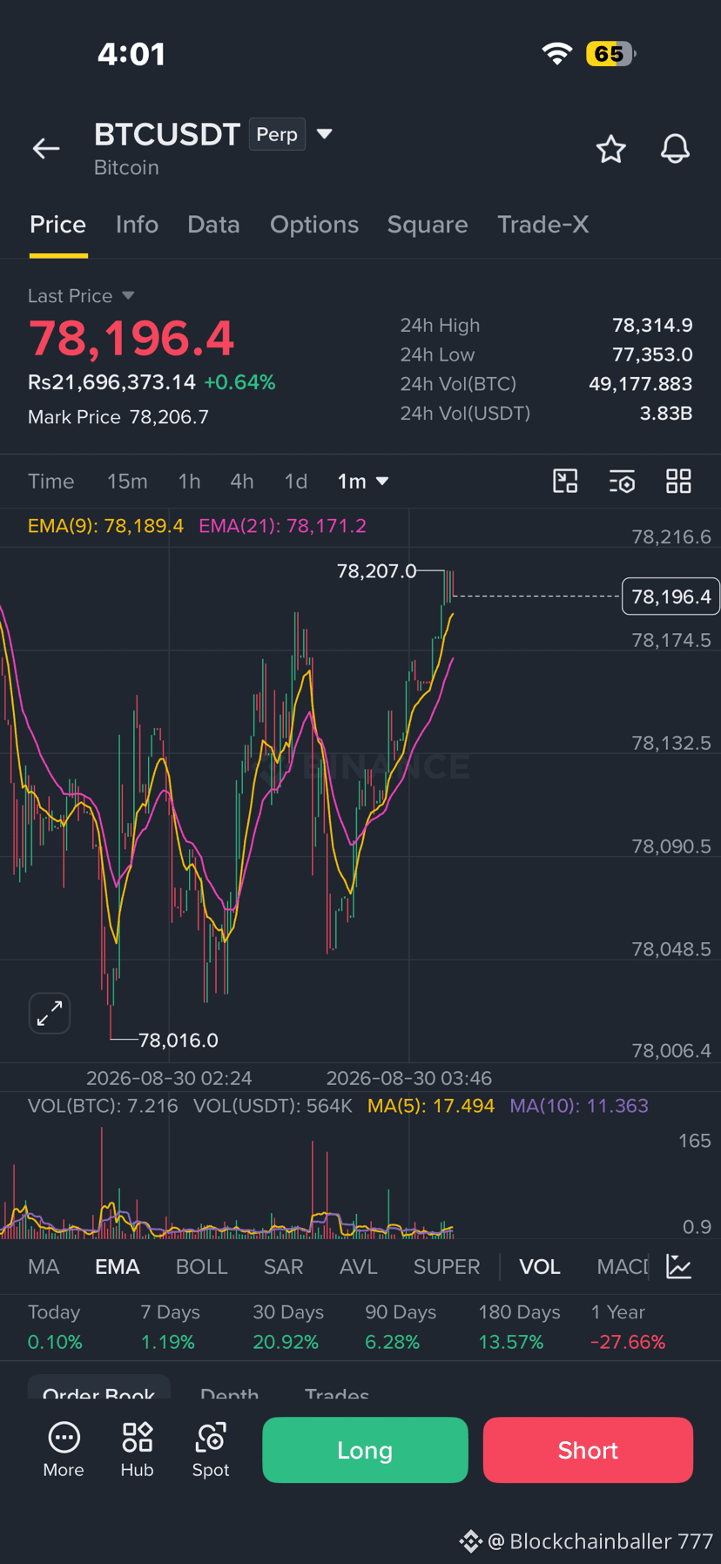Tap the 24h High value 78,314.9
This screenshot has width=721, height=1564.
click(652, 326)
